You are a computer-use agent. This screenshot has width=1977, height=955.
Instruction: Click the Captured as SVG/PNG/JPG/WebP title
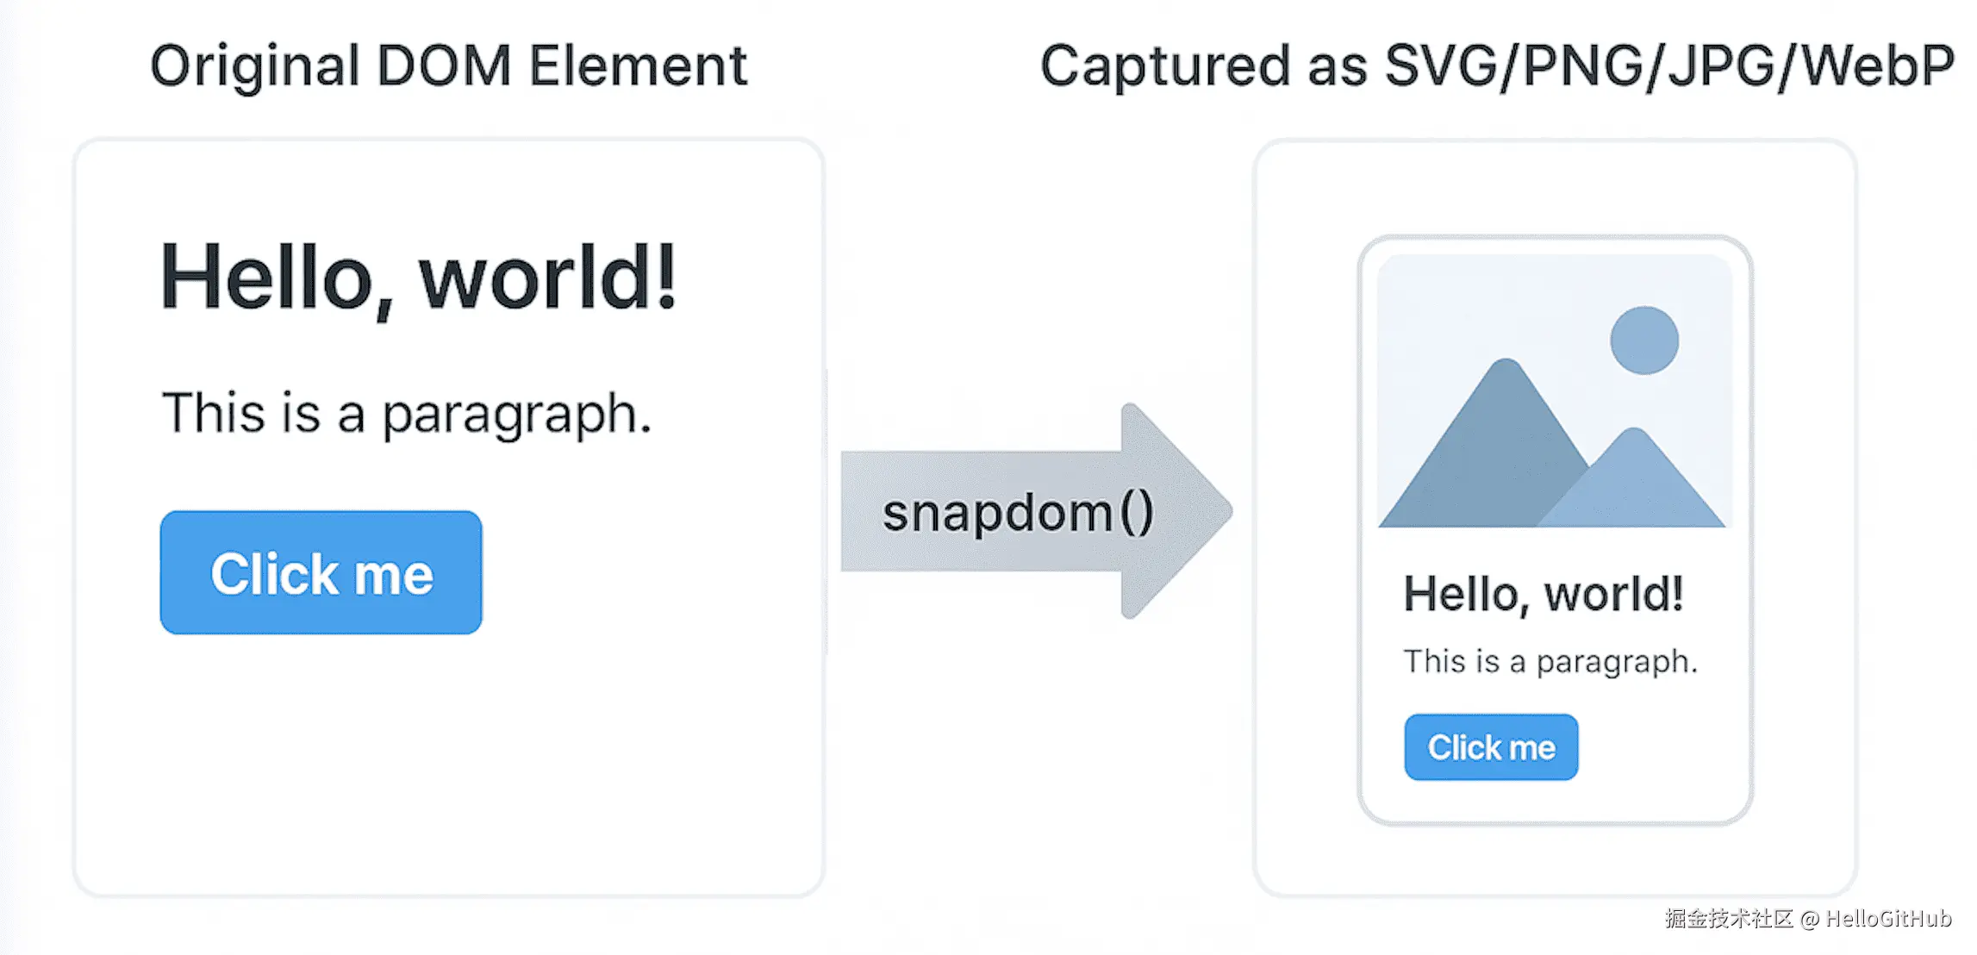1496,66
